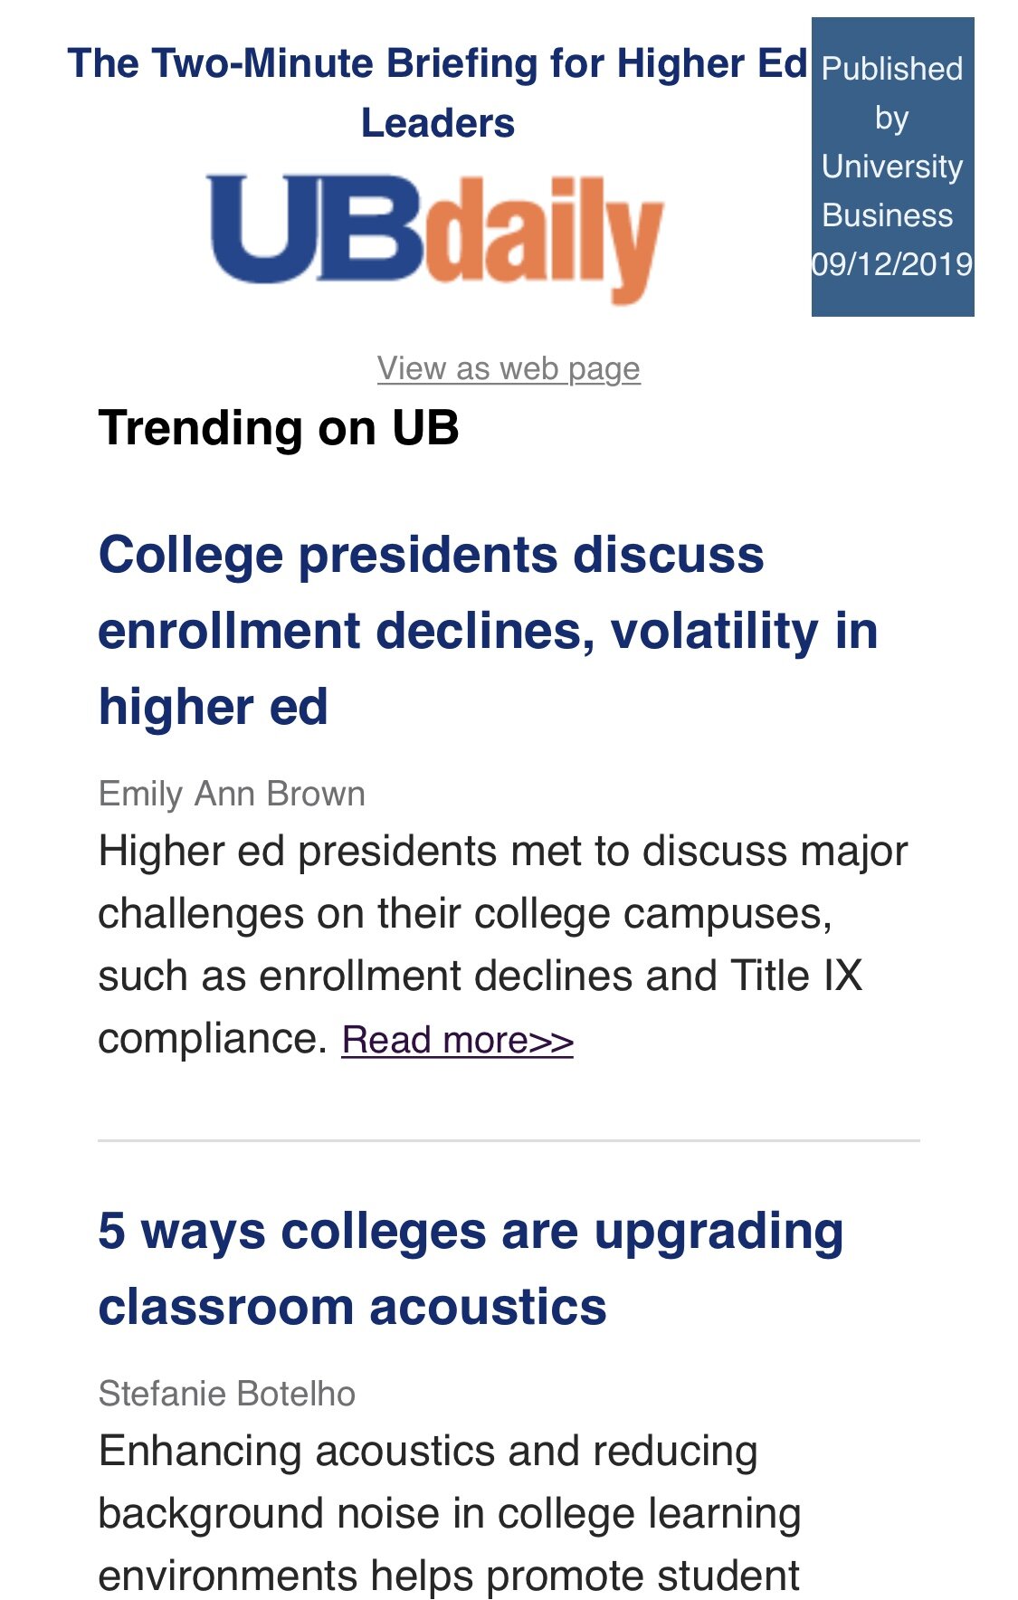Open the College presidents discuss enrollment declines headline
This screenshot has height=1600, width=1018.
point(488,631)
